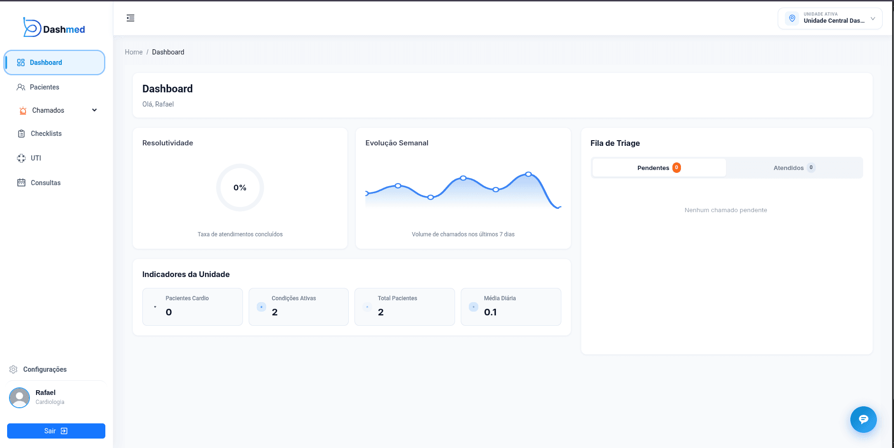Click 'Nenhum chamado pendente' text
This screenshot has width=894, height=448.
tap(726, 210)
